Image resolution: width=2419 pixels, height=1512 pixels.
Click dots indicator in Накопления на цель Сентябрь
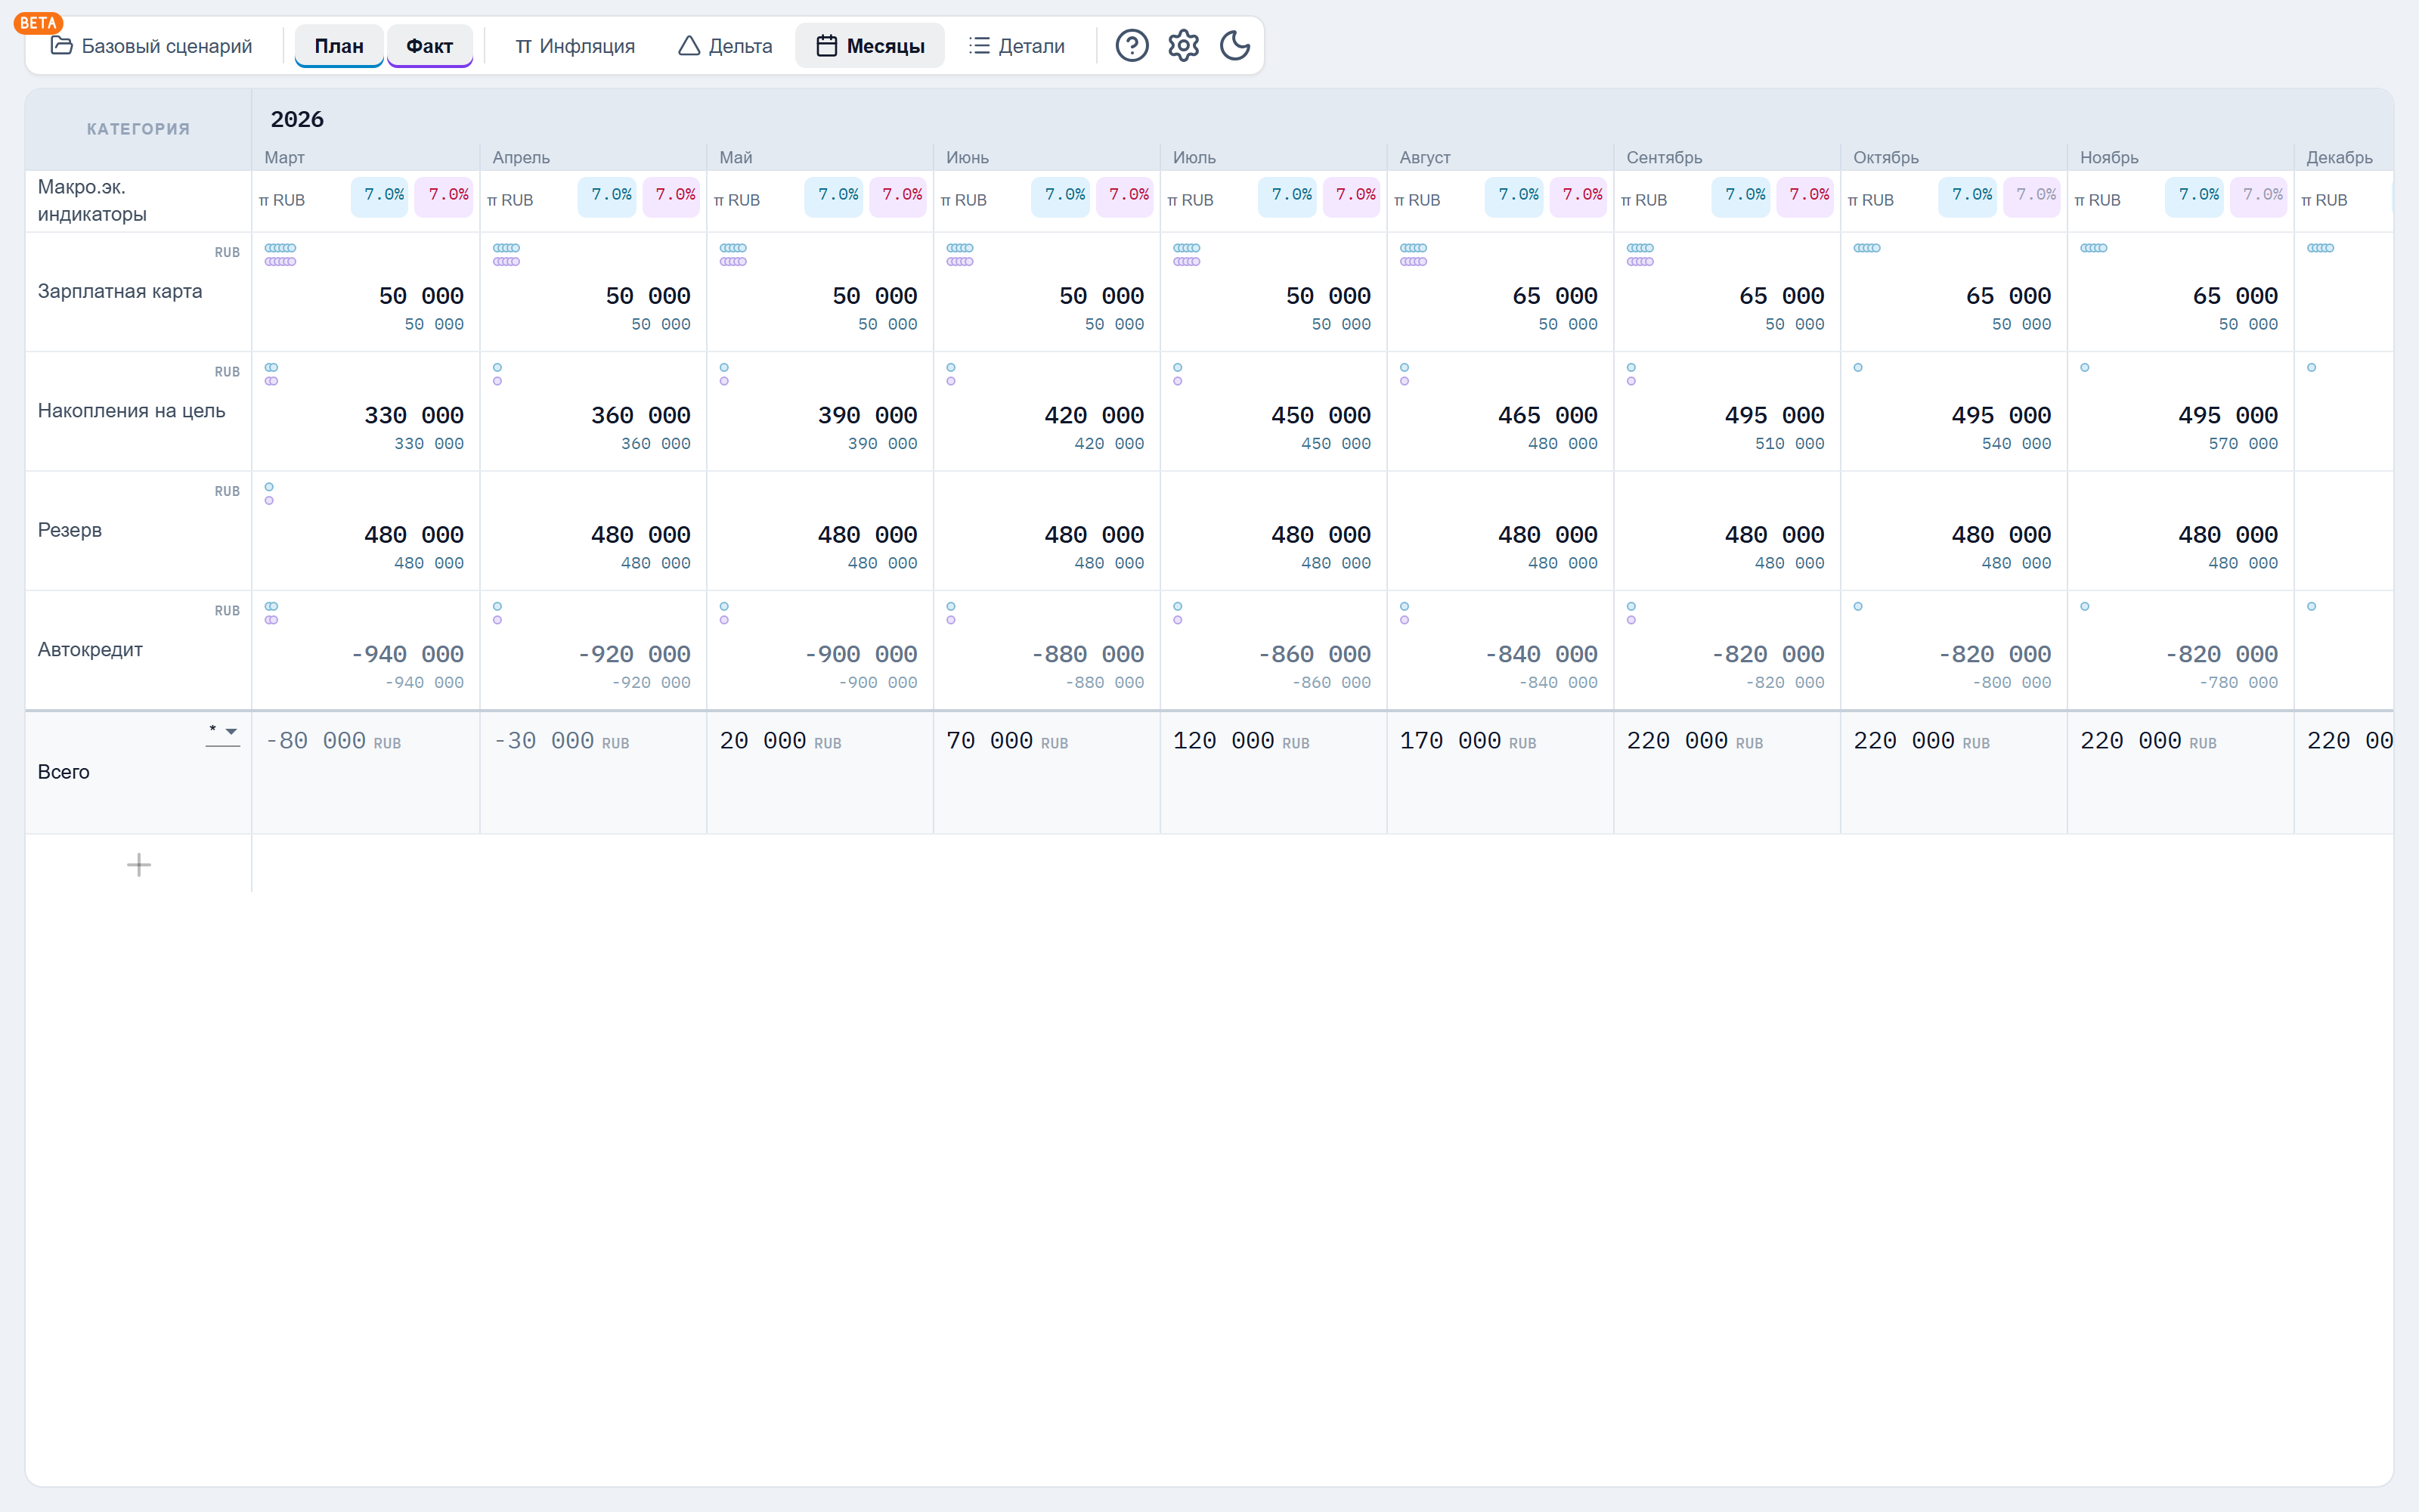click(x=1631, y=374)
